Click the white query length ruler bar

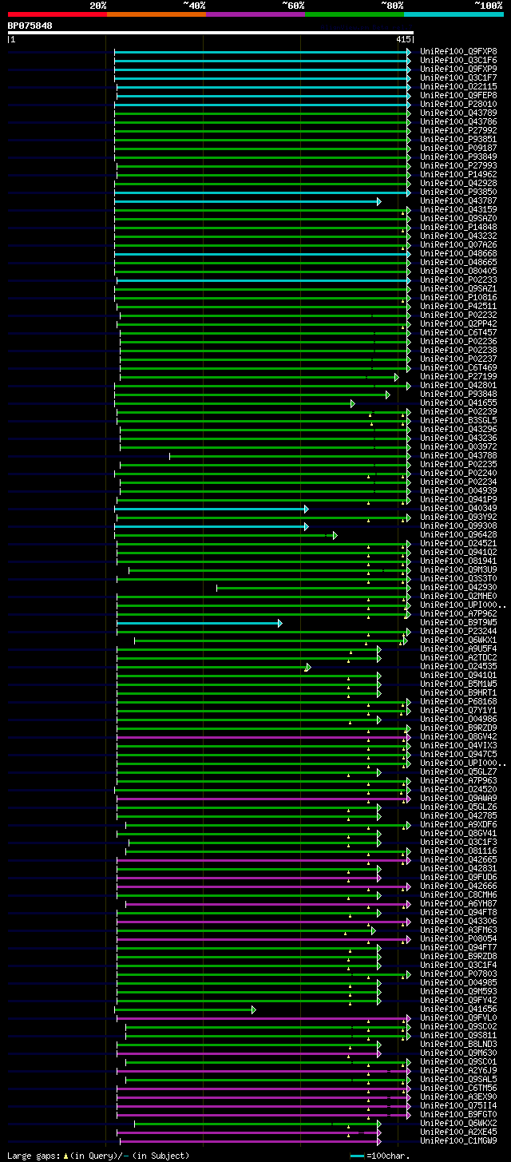point(211,33)
